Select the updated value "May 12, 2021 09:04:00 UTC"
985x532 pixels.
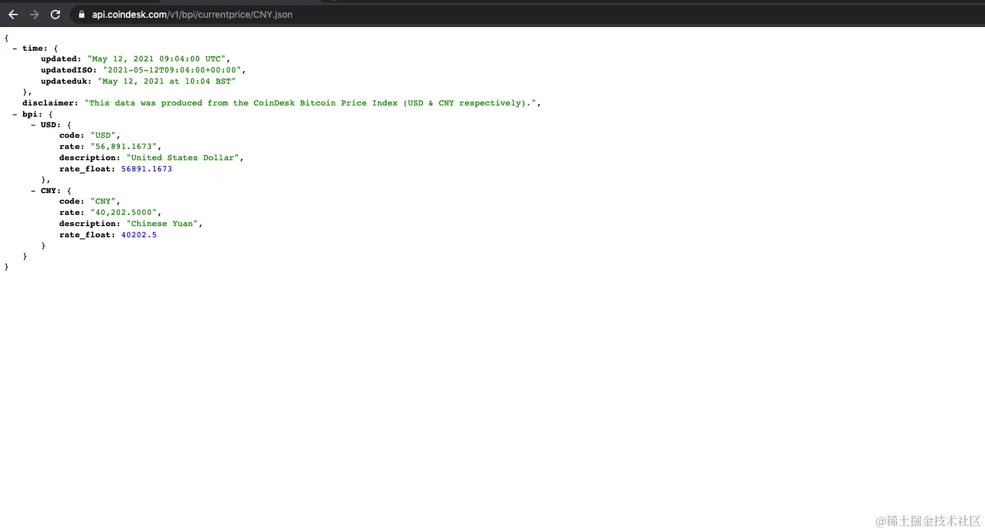tap(157, 59)
